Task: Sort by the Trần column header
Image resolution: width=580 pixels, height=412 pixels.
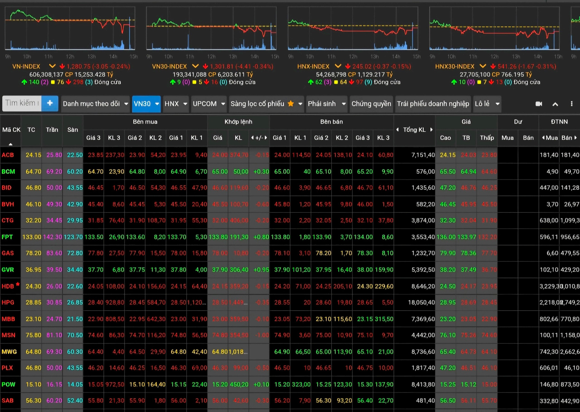Action: click(x=52, y=130)
